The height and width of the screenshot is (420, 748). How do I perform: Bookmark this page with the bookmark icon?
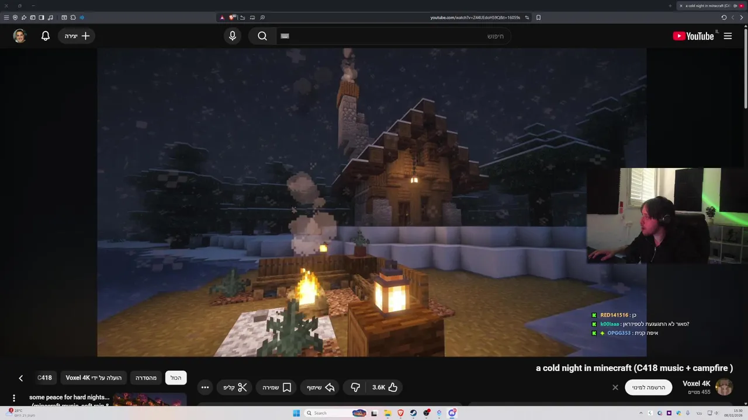[538, 17]
